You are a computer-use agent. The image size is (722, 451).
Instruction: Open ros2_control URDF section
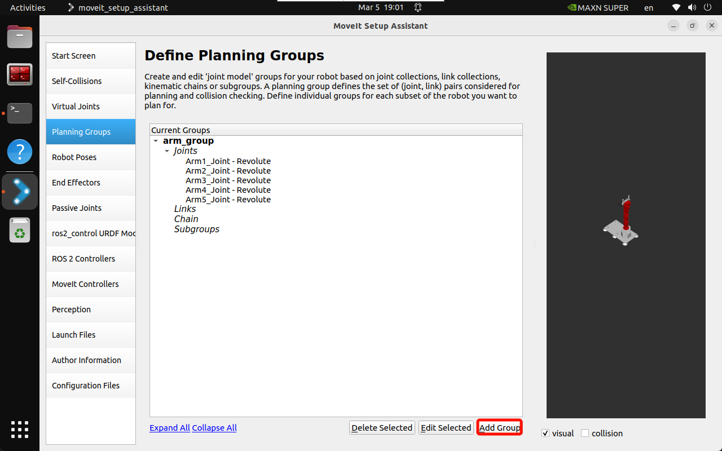tap(91, 233)
